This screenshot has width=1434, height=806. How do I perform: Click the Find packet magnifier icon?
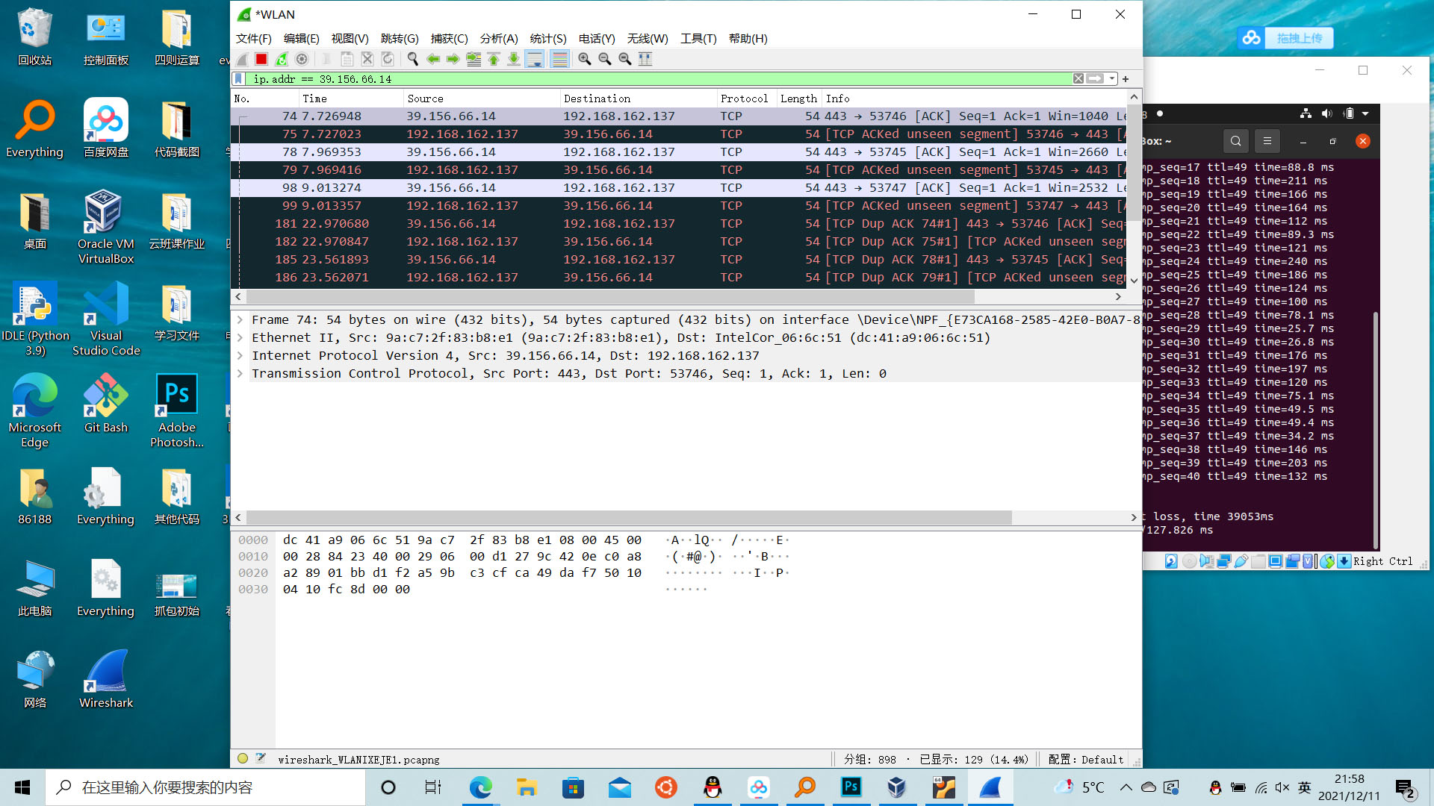point(412,59)
